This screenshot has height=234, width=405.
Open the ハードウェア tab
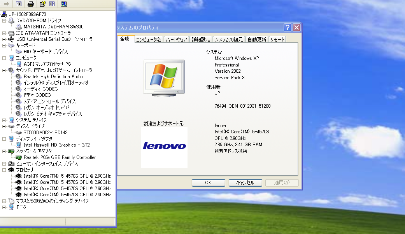pos(176,40)
